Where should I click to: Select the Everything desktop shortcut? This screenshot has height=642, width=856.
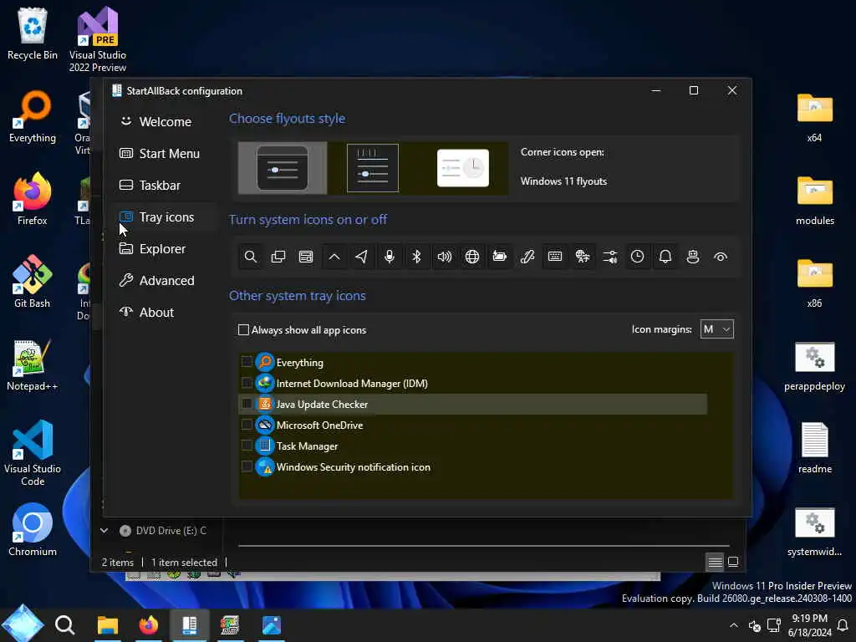point(33,117)
